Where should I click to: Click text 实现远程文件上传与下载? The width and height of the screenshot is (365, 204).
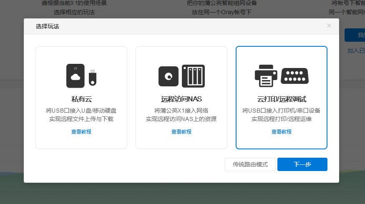(x=81, y=119)
